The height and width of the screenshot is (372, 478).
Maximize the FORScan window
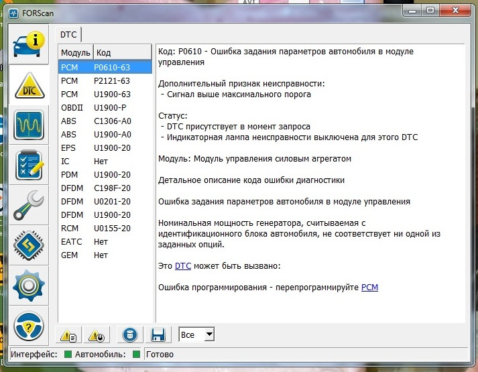(430, 10)
